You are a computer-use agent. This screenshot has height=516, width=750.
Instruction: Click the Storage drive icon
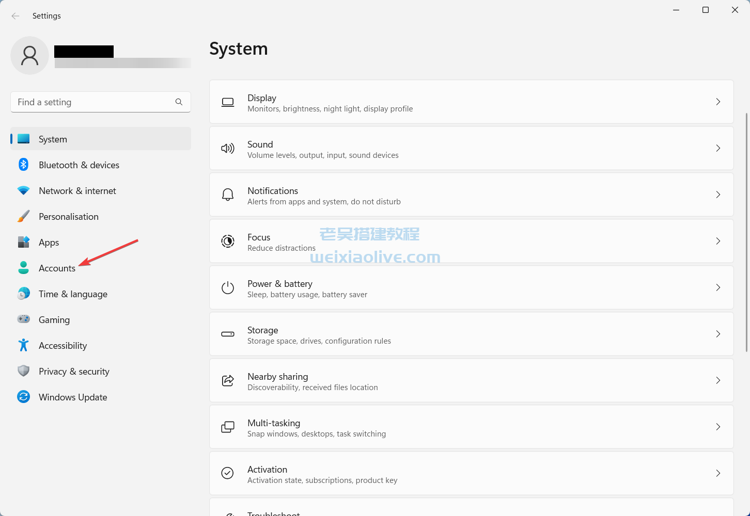coord(228,334)
